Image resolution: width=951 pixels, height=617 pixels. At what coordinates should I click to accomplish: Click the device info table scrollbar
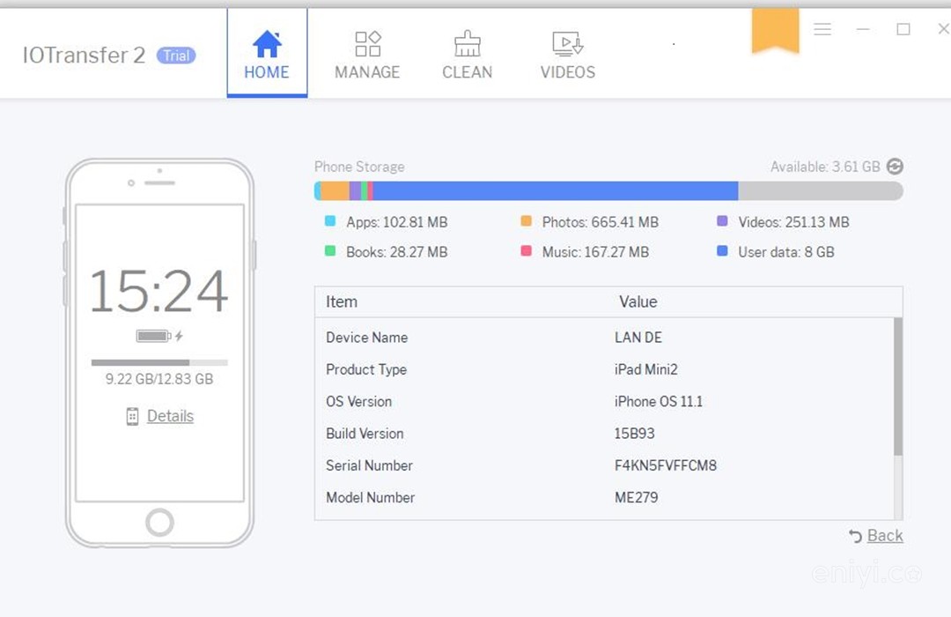pos(897,388)
